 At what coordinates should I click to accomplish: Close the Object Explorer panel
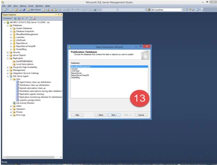61,15
